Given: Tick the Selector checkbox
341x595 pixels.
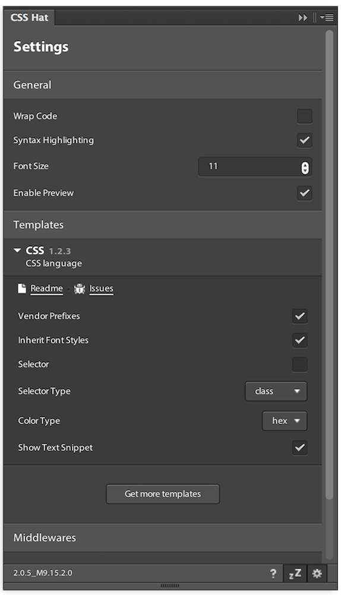Looking at the screenshot, I should [299, 364].
